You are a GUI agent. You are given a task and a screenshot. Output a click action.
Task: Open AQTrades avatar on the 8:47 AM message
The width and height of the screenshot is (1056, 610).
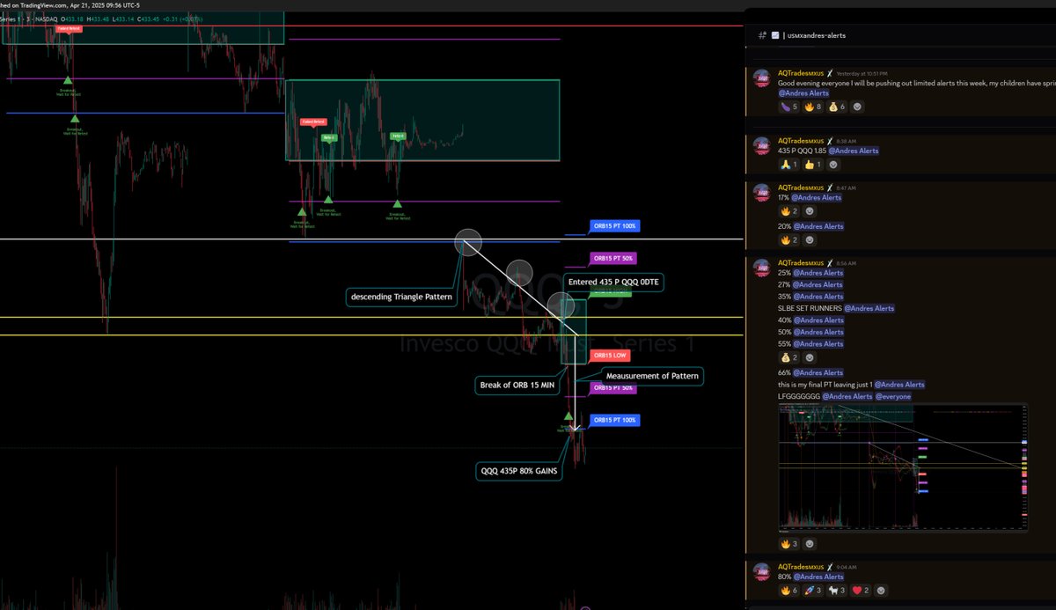pos(762,192)
